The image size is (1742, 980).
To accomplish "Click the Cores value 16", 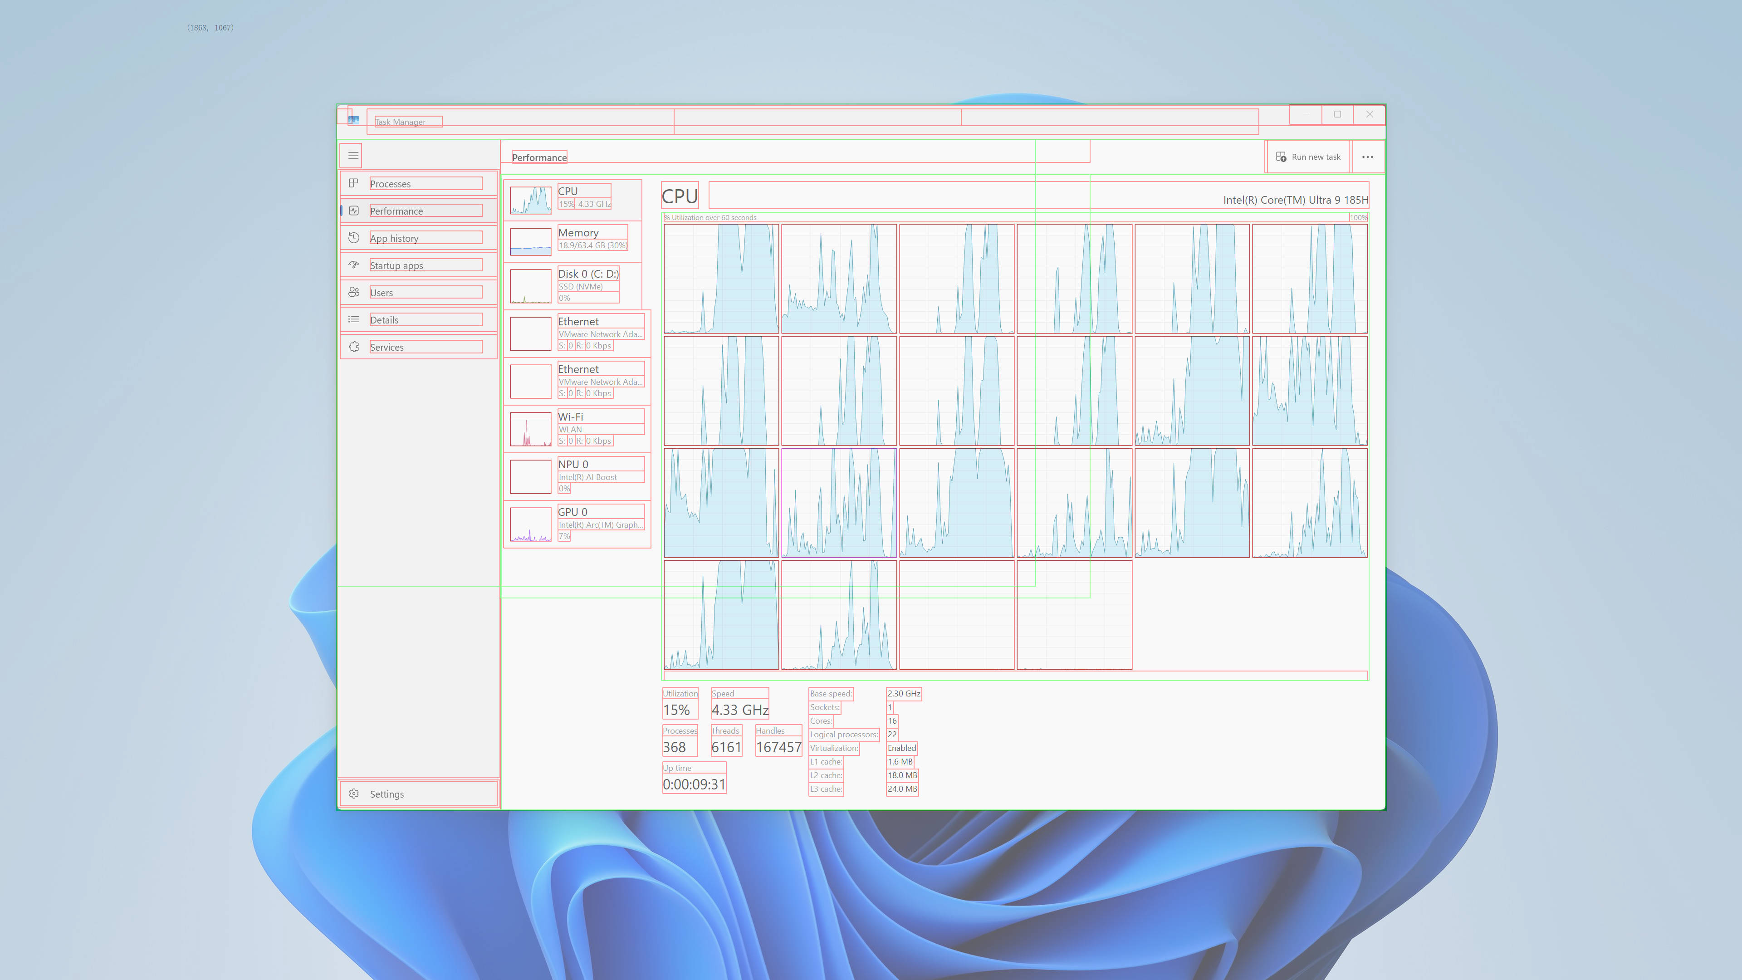I will (x=892, y=721).
